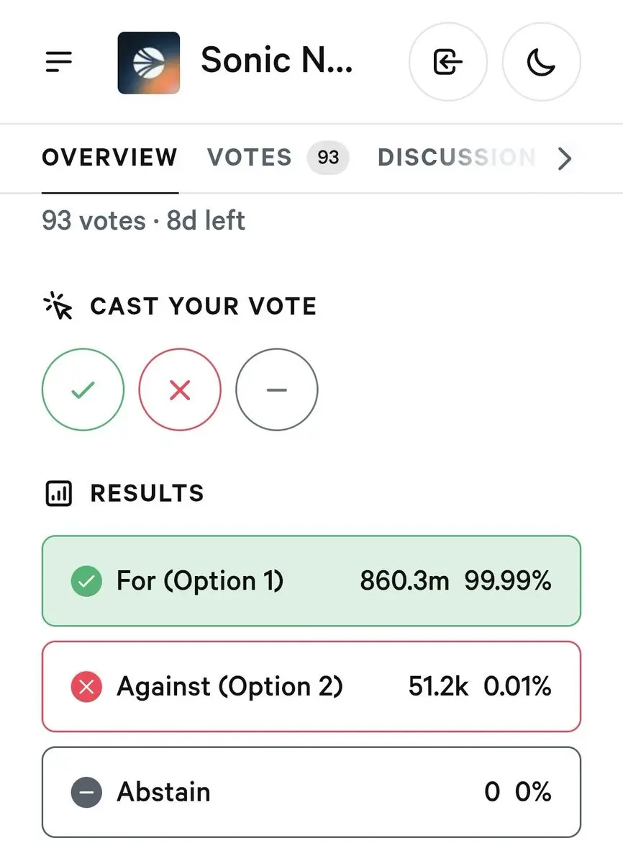
Task: Select the For (Option 1) result bar
Action: (311, 581)
